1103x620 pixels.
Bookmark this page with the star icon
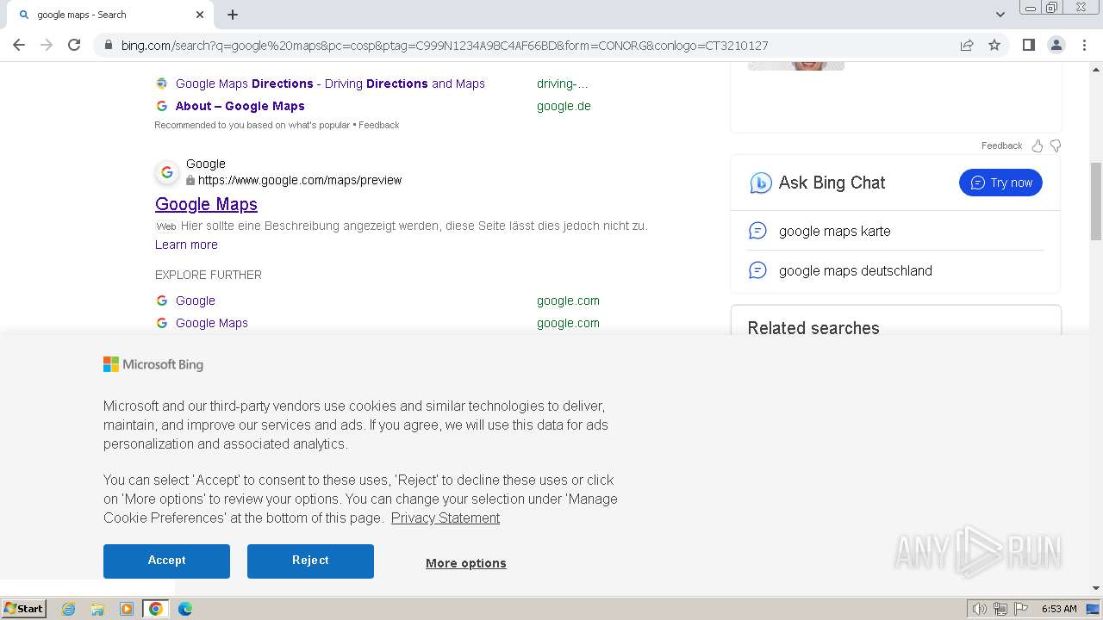pyautogui.click(x=994, y=45)
